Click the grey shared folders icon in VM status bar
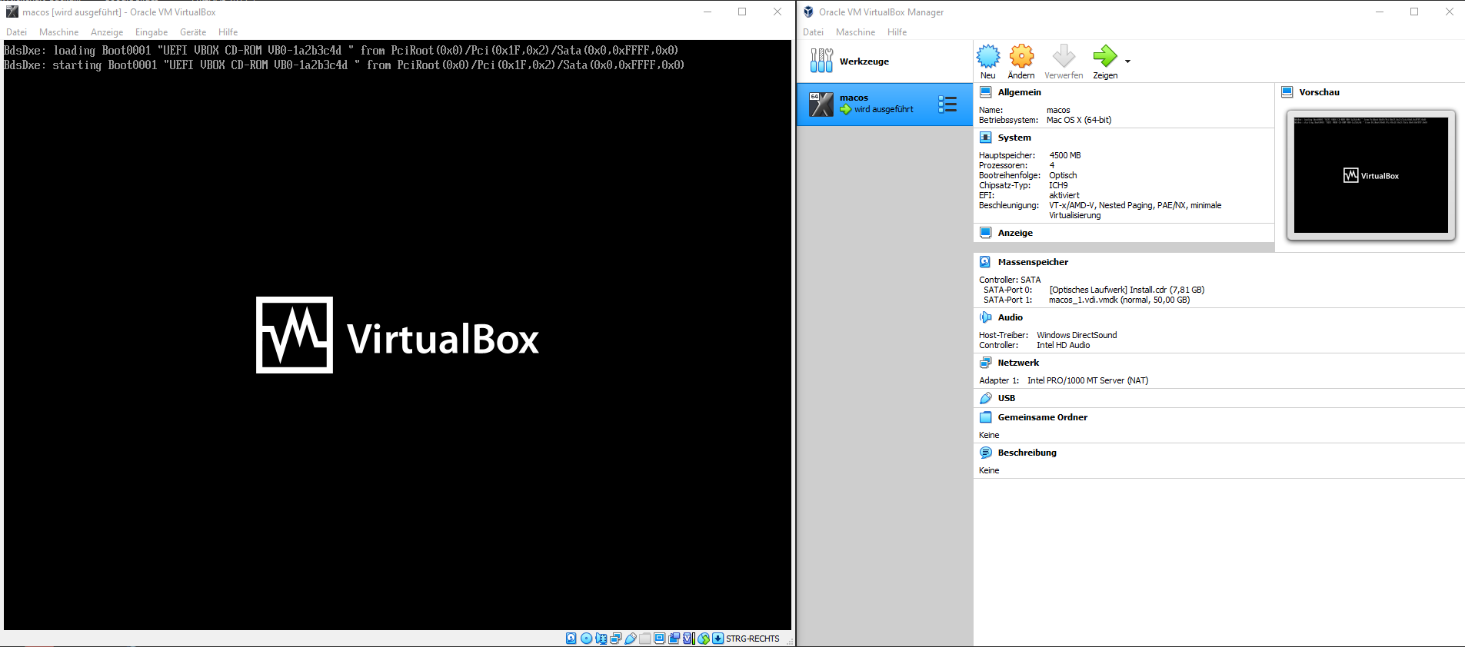This screenshot has width=1465, height=647. click(x=645, y=639)
